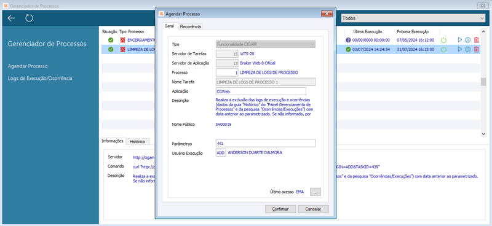This screenshot has height=226, width=492.
Task: Click the EMA last access value
Action: (300, 192)
